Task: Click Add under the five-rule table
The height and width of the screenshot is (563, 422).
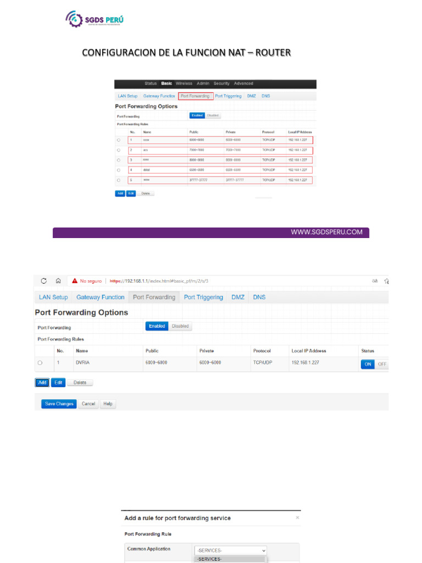Action: click(x=120, y=193)
